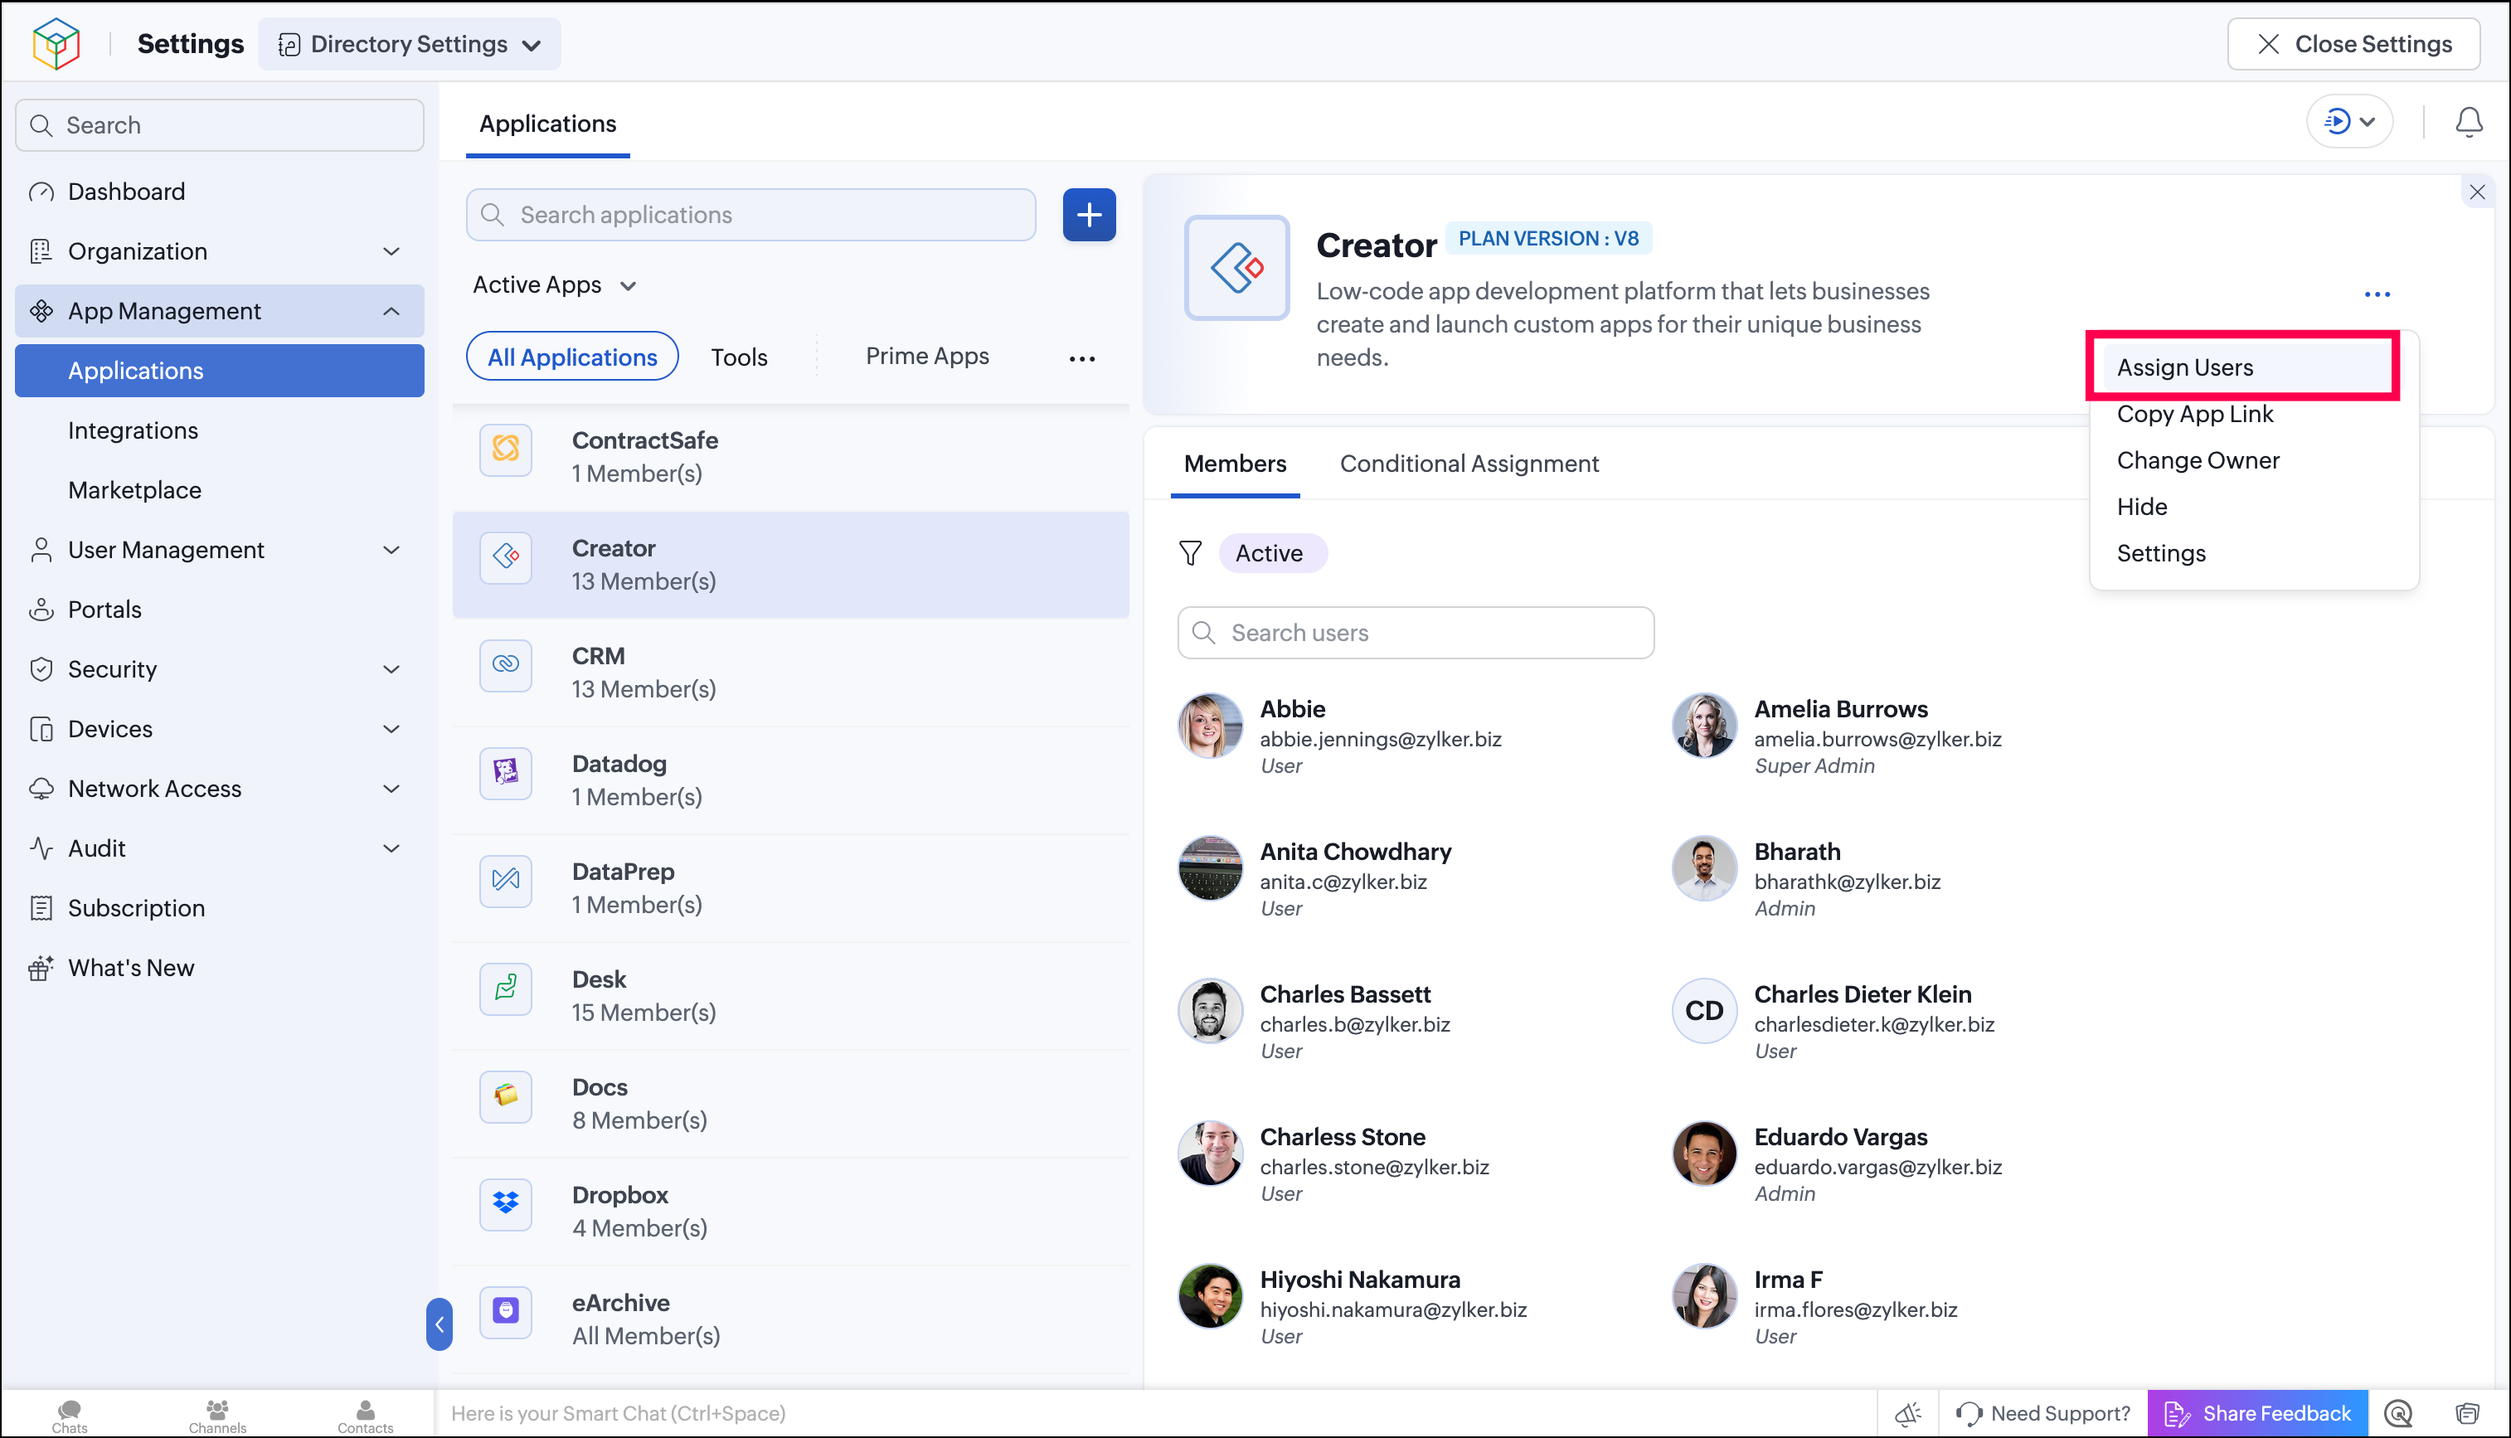Click the Active filter chip

(x=1272, y=553)
